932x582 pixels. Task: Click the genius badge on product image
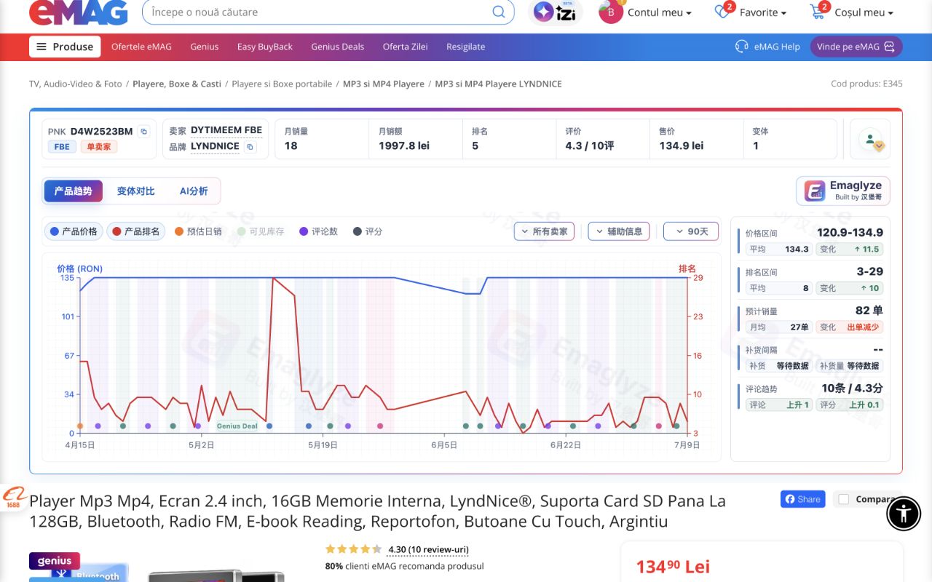55,561
